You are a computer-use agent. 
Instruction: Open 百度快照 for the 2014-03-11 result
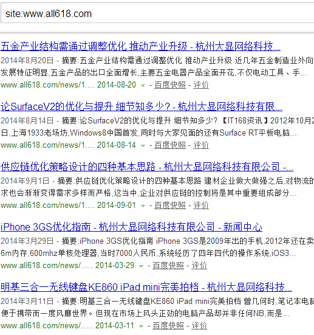coord(168,326)
